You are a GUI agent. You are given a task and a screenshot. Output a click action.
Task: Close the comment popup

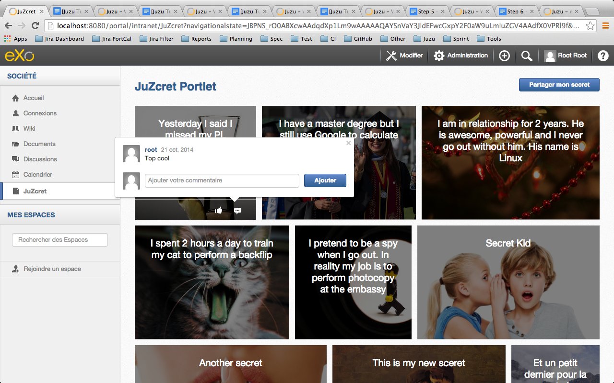point(349,143)
